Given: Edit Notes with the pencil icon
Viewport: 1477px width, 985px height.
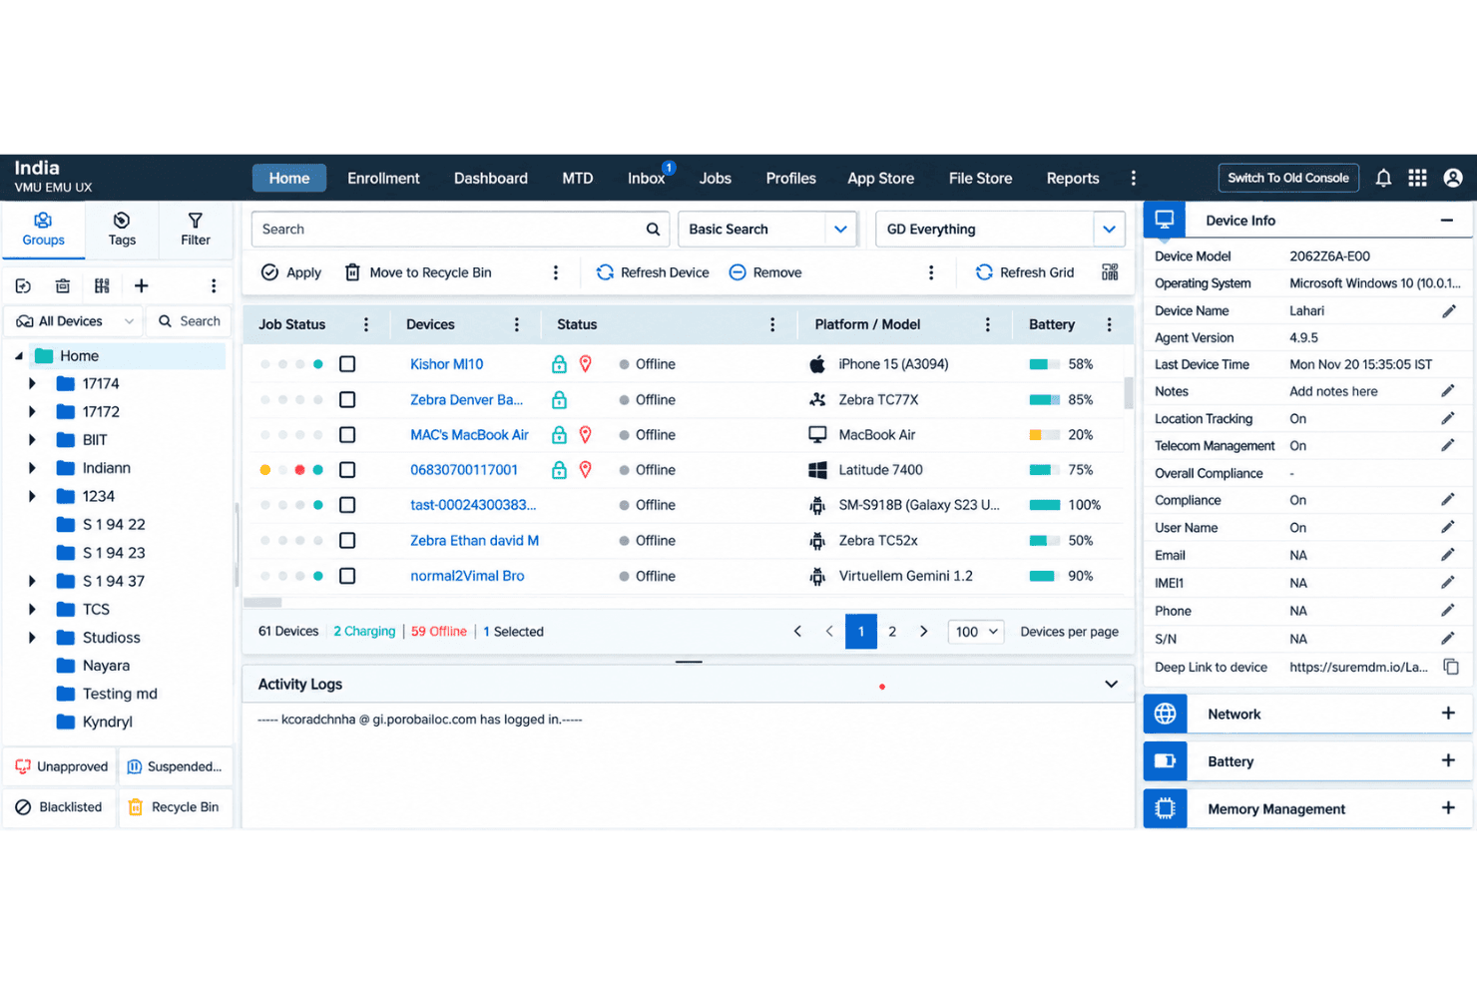Looking at the screenshot, I should [1448, 391].
